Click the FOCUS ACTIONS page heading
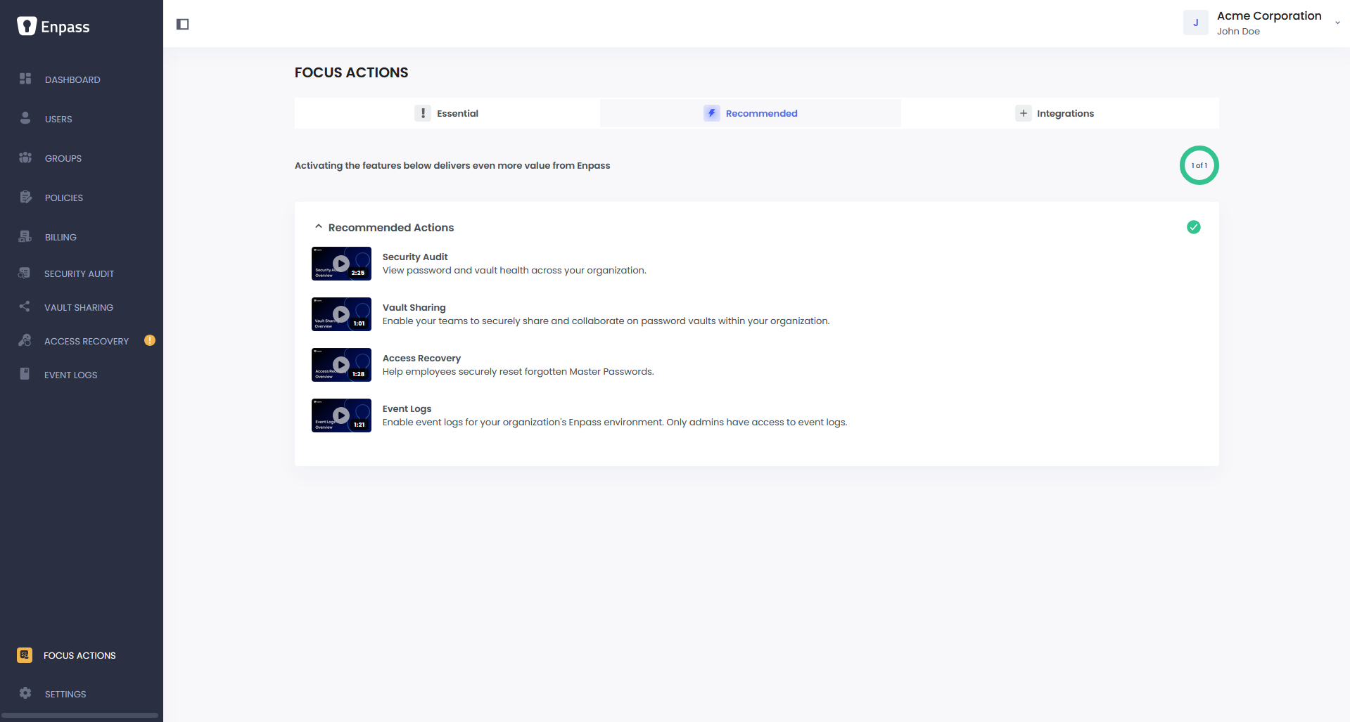1350x722 pixels. 351,72
